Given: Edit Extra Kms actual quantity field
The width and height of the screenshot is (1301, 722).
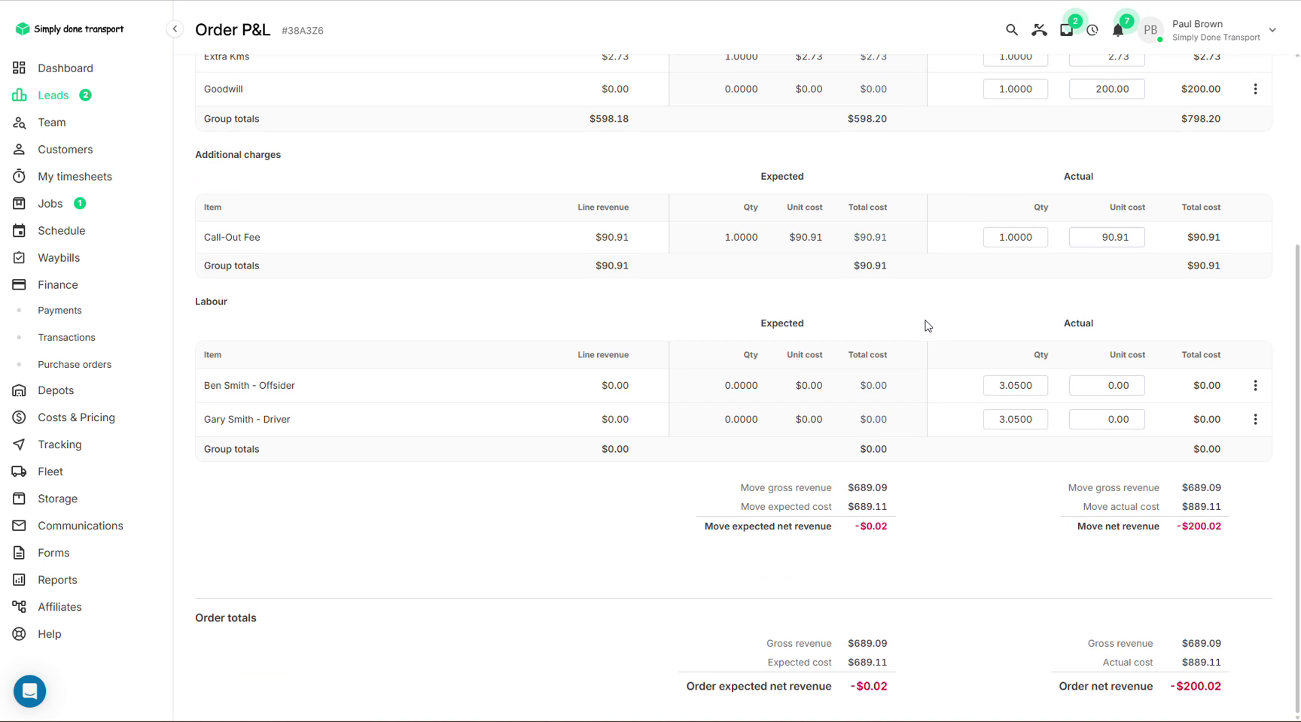Looking at the screenshot, I should point(1015,59).
